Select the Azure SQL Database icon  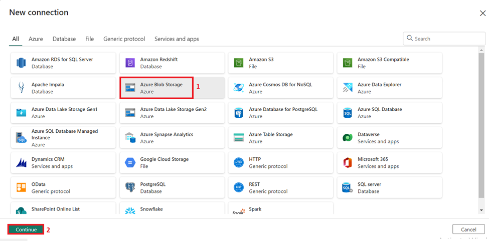click(x=347, y=113)
